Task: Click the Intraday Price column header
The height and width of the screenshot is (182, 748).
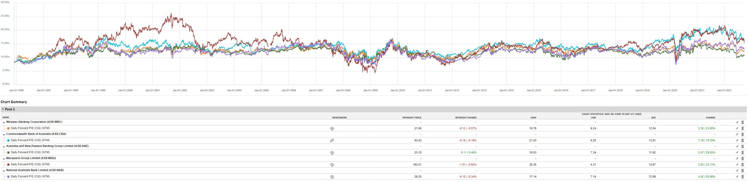Action: click(412, 118)
